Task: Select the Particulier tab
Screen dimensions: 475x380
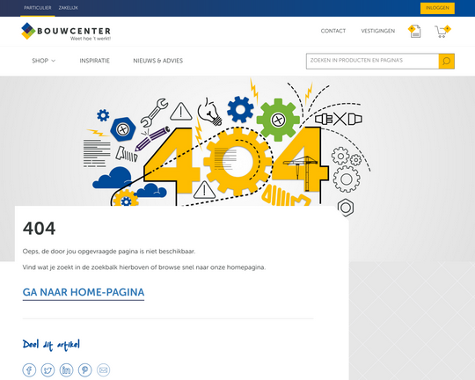Action: click(38, 8)
